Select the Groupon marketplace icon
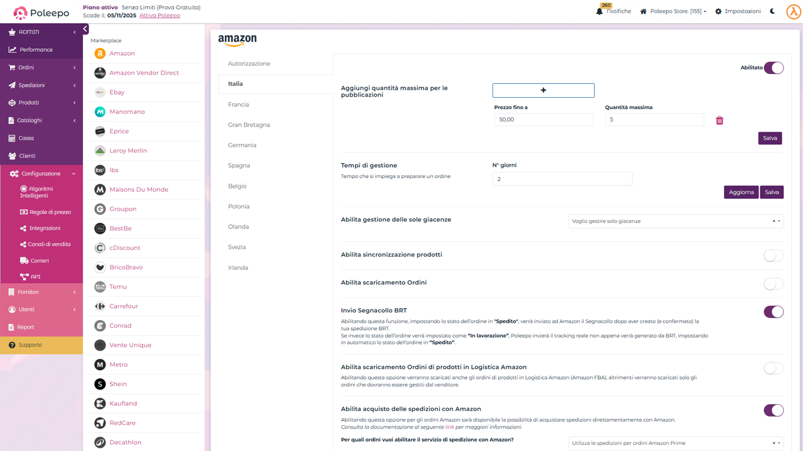 click(100, 209)
